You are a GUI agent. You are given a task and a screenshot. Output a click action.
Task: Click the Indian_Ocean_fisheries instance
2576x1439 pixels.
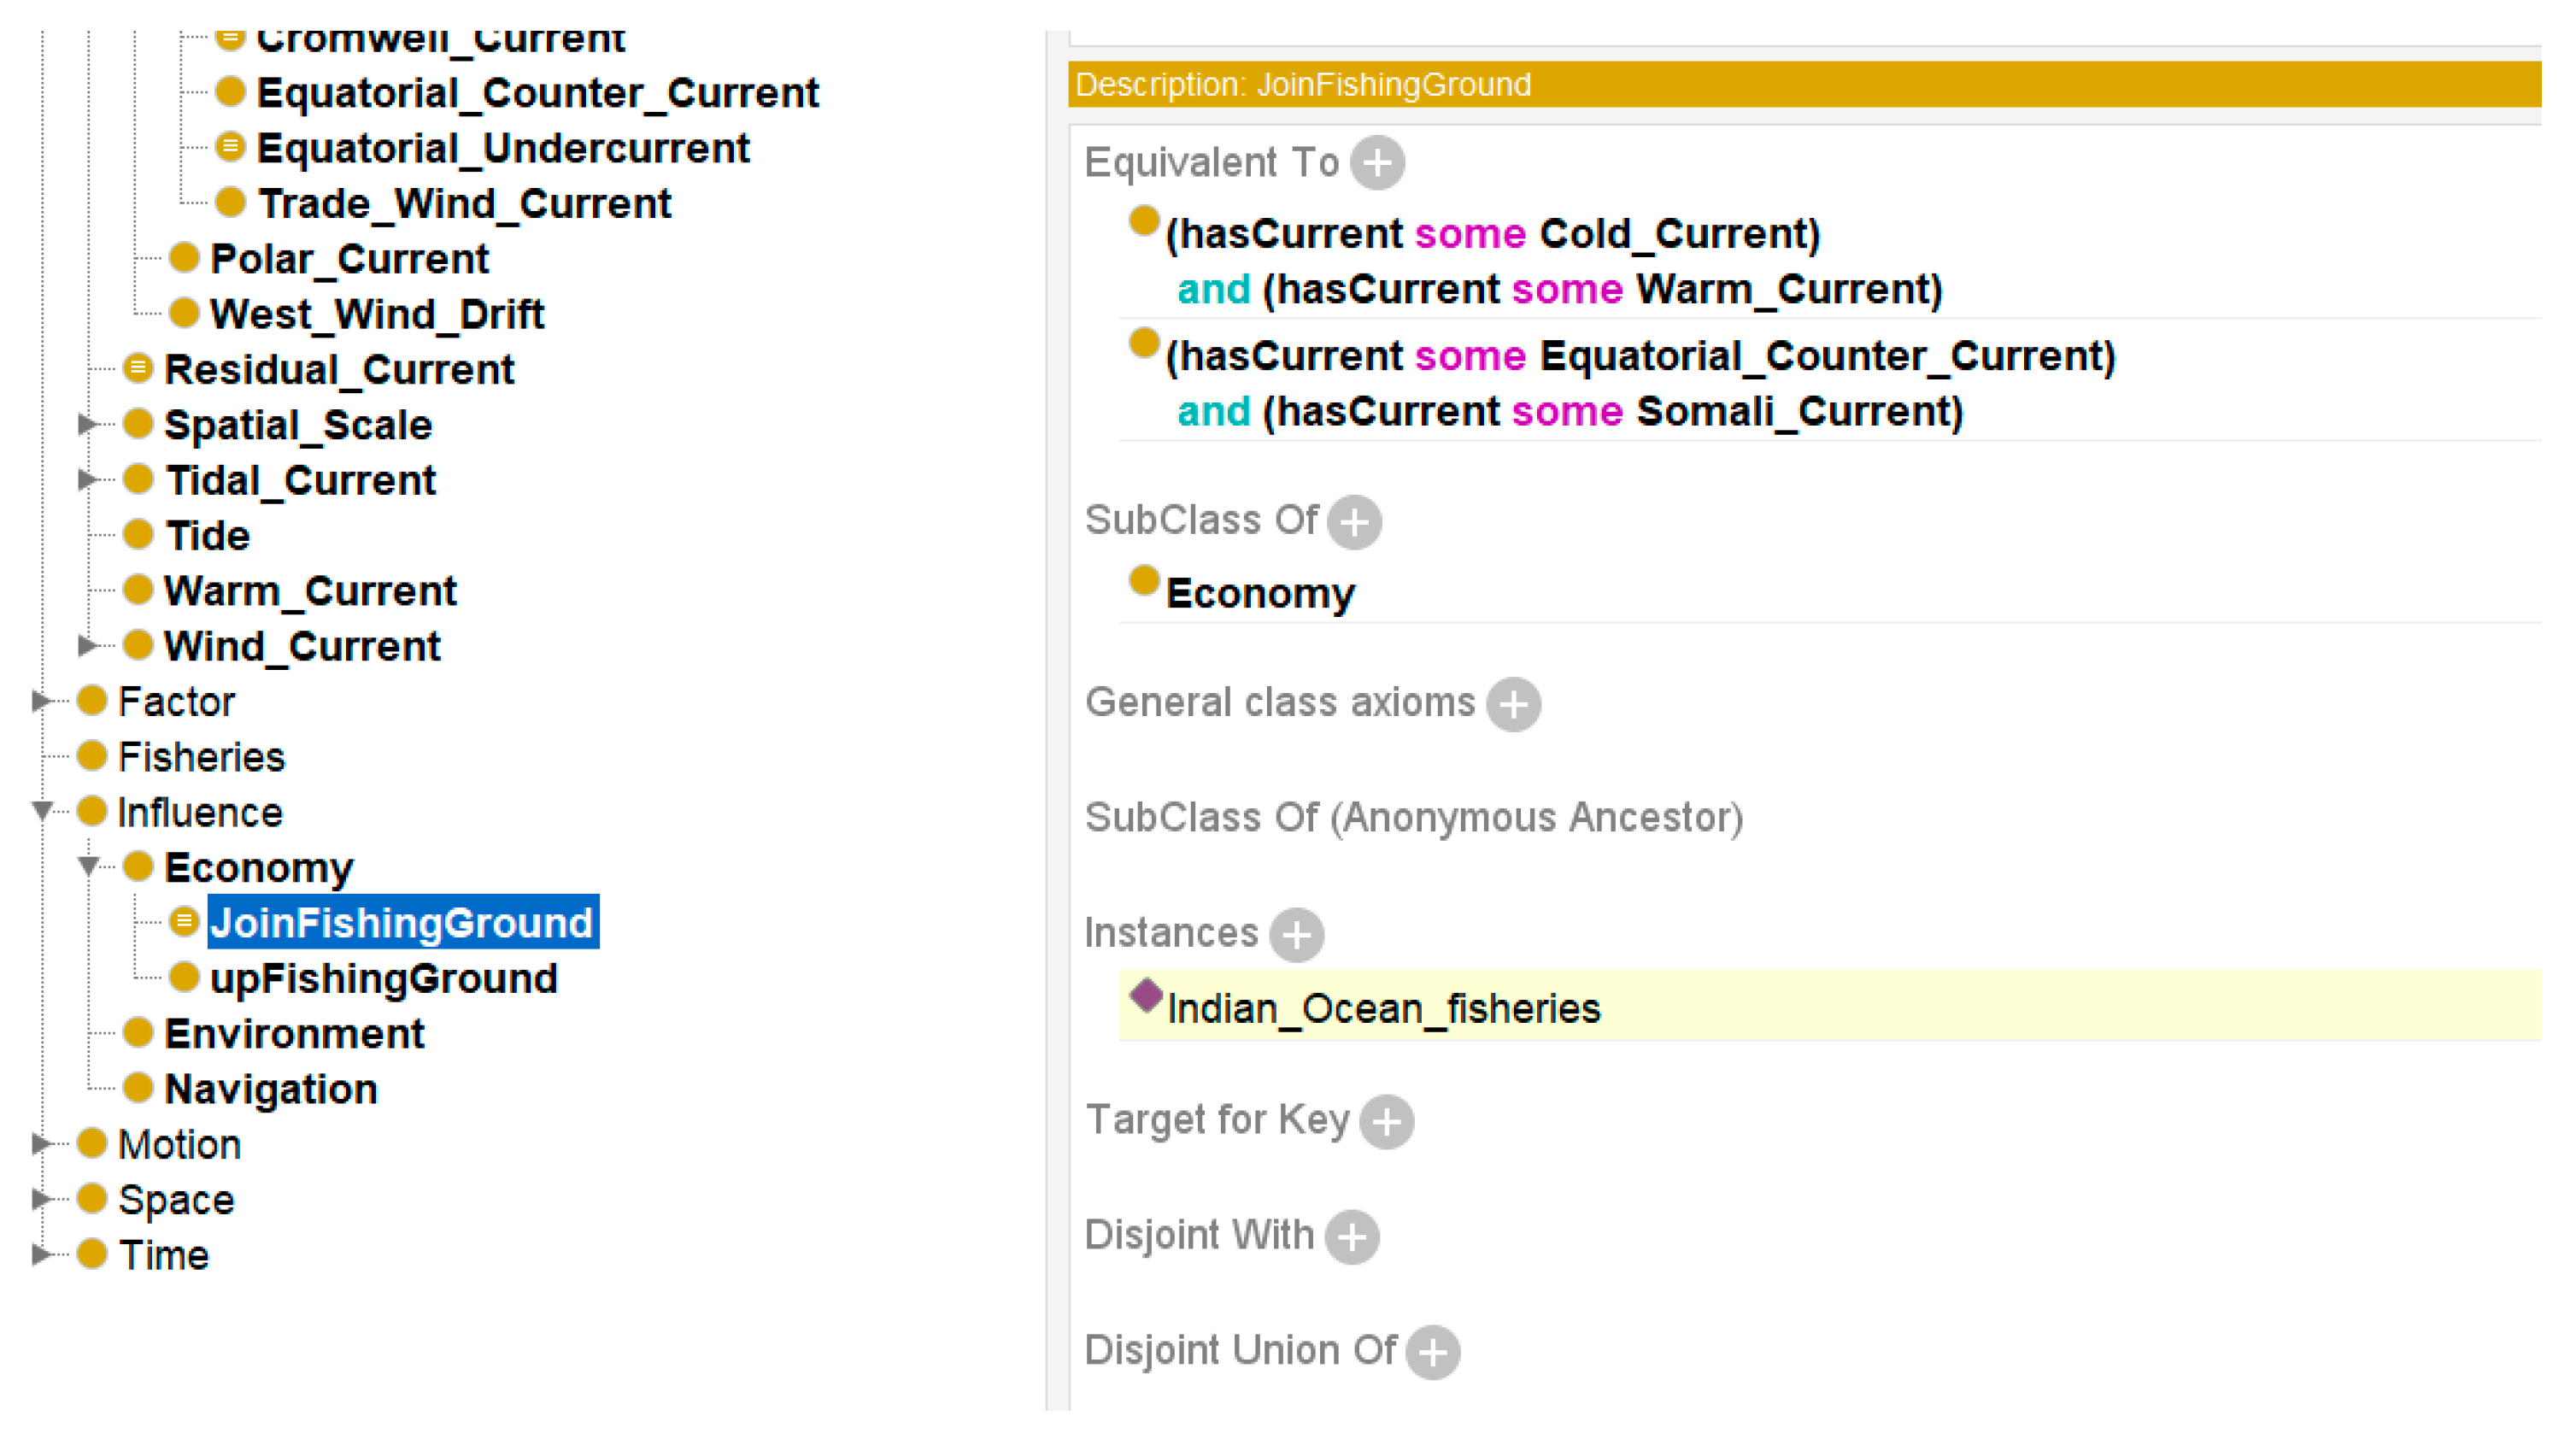click(x=1383, y=1008)
